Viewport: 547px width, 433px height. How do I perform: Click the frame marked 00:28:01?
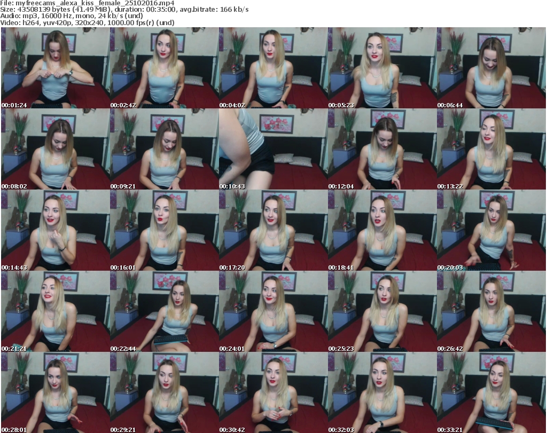coord(55,392)
